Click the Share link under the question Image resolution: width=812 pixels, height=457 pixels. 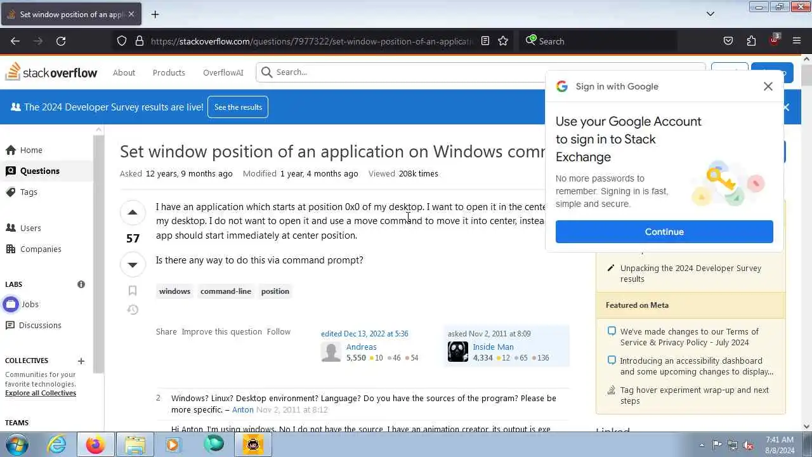coord(166,331)
